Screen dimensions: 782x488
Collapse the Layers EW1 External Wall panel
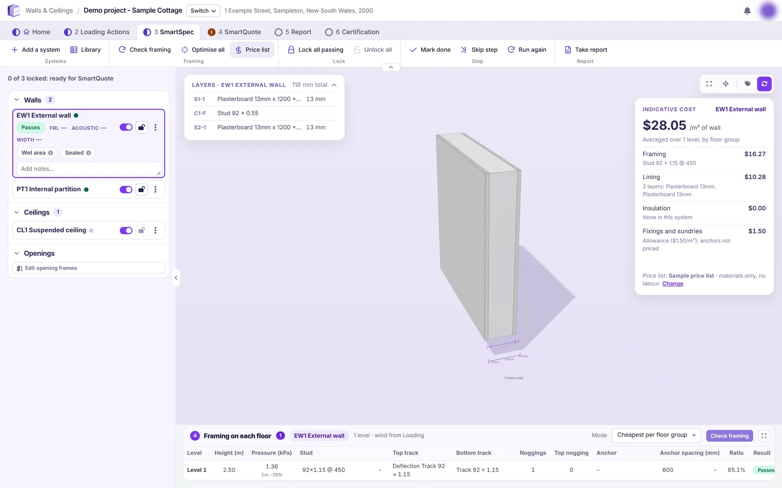point(334,85)
